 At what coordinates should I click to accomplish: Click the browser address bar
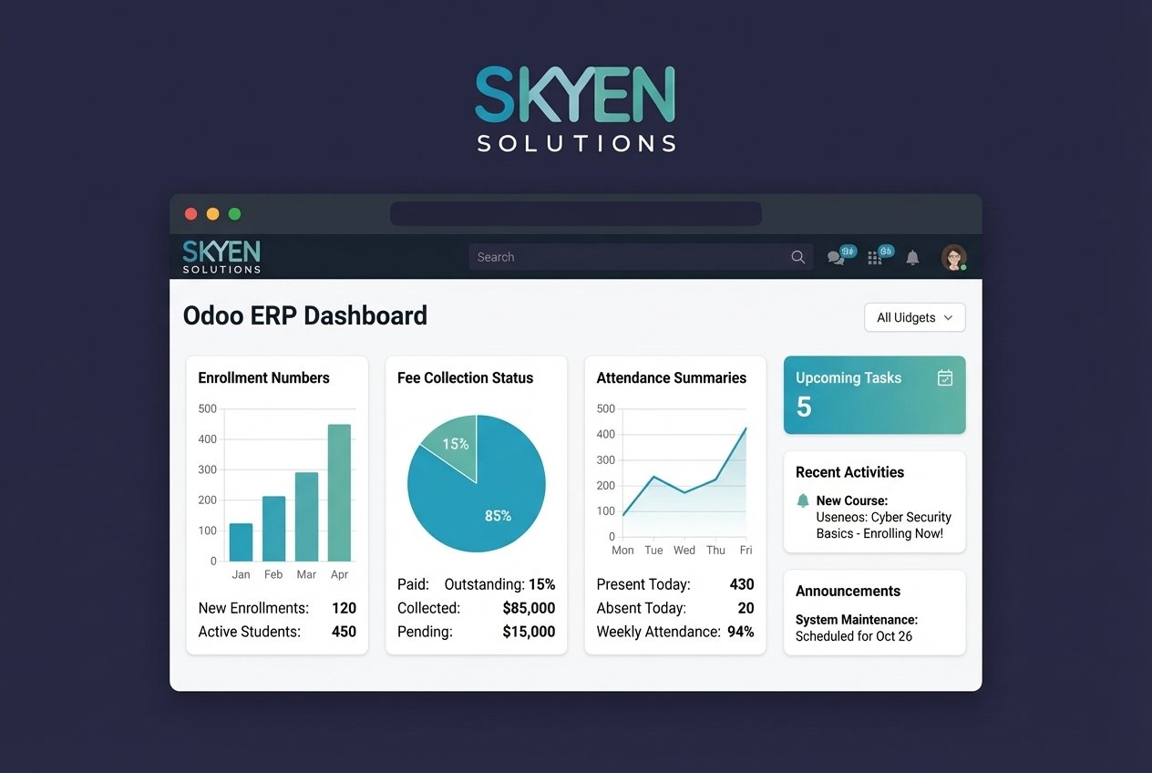click(x=575, y=213)
